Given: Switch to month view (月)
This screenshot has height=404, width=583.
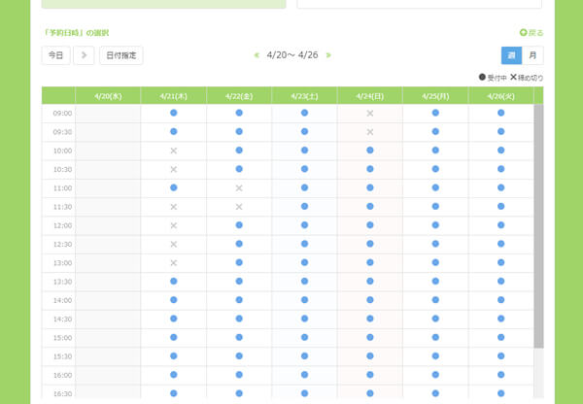Looking at the screenshot, I should click(533, 55).
